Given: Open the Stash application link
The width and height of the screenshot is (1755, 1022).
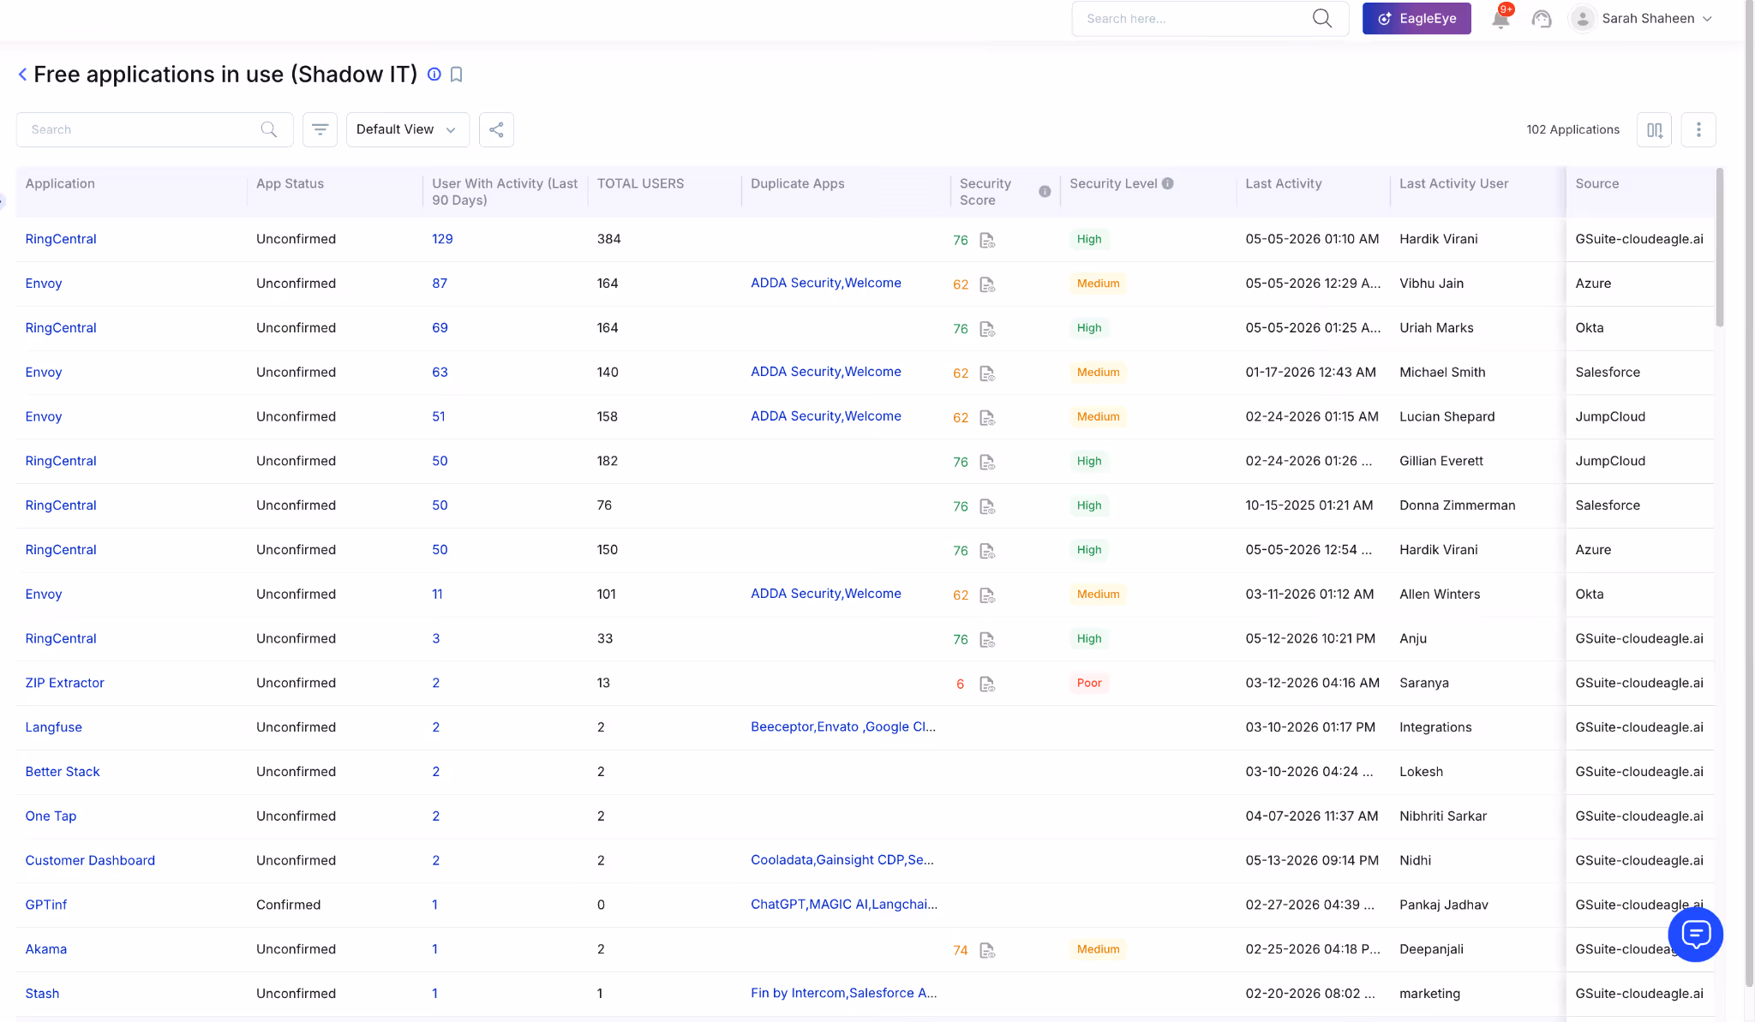Looking at the screenshot, I should (42, 993).
